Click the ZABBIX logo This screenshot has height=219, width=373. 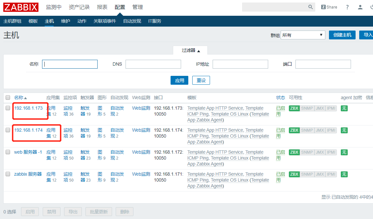point(21,7)
